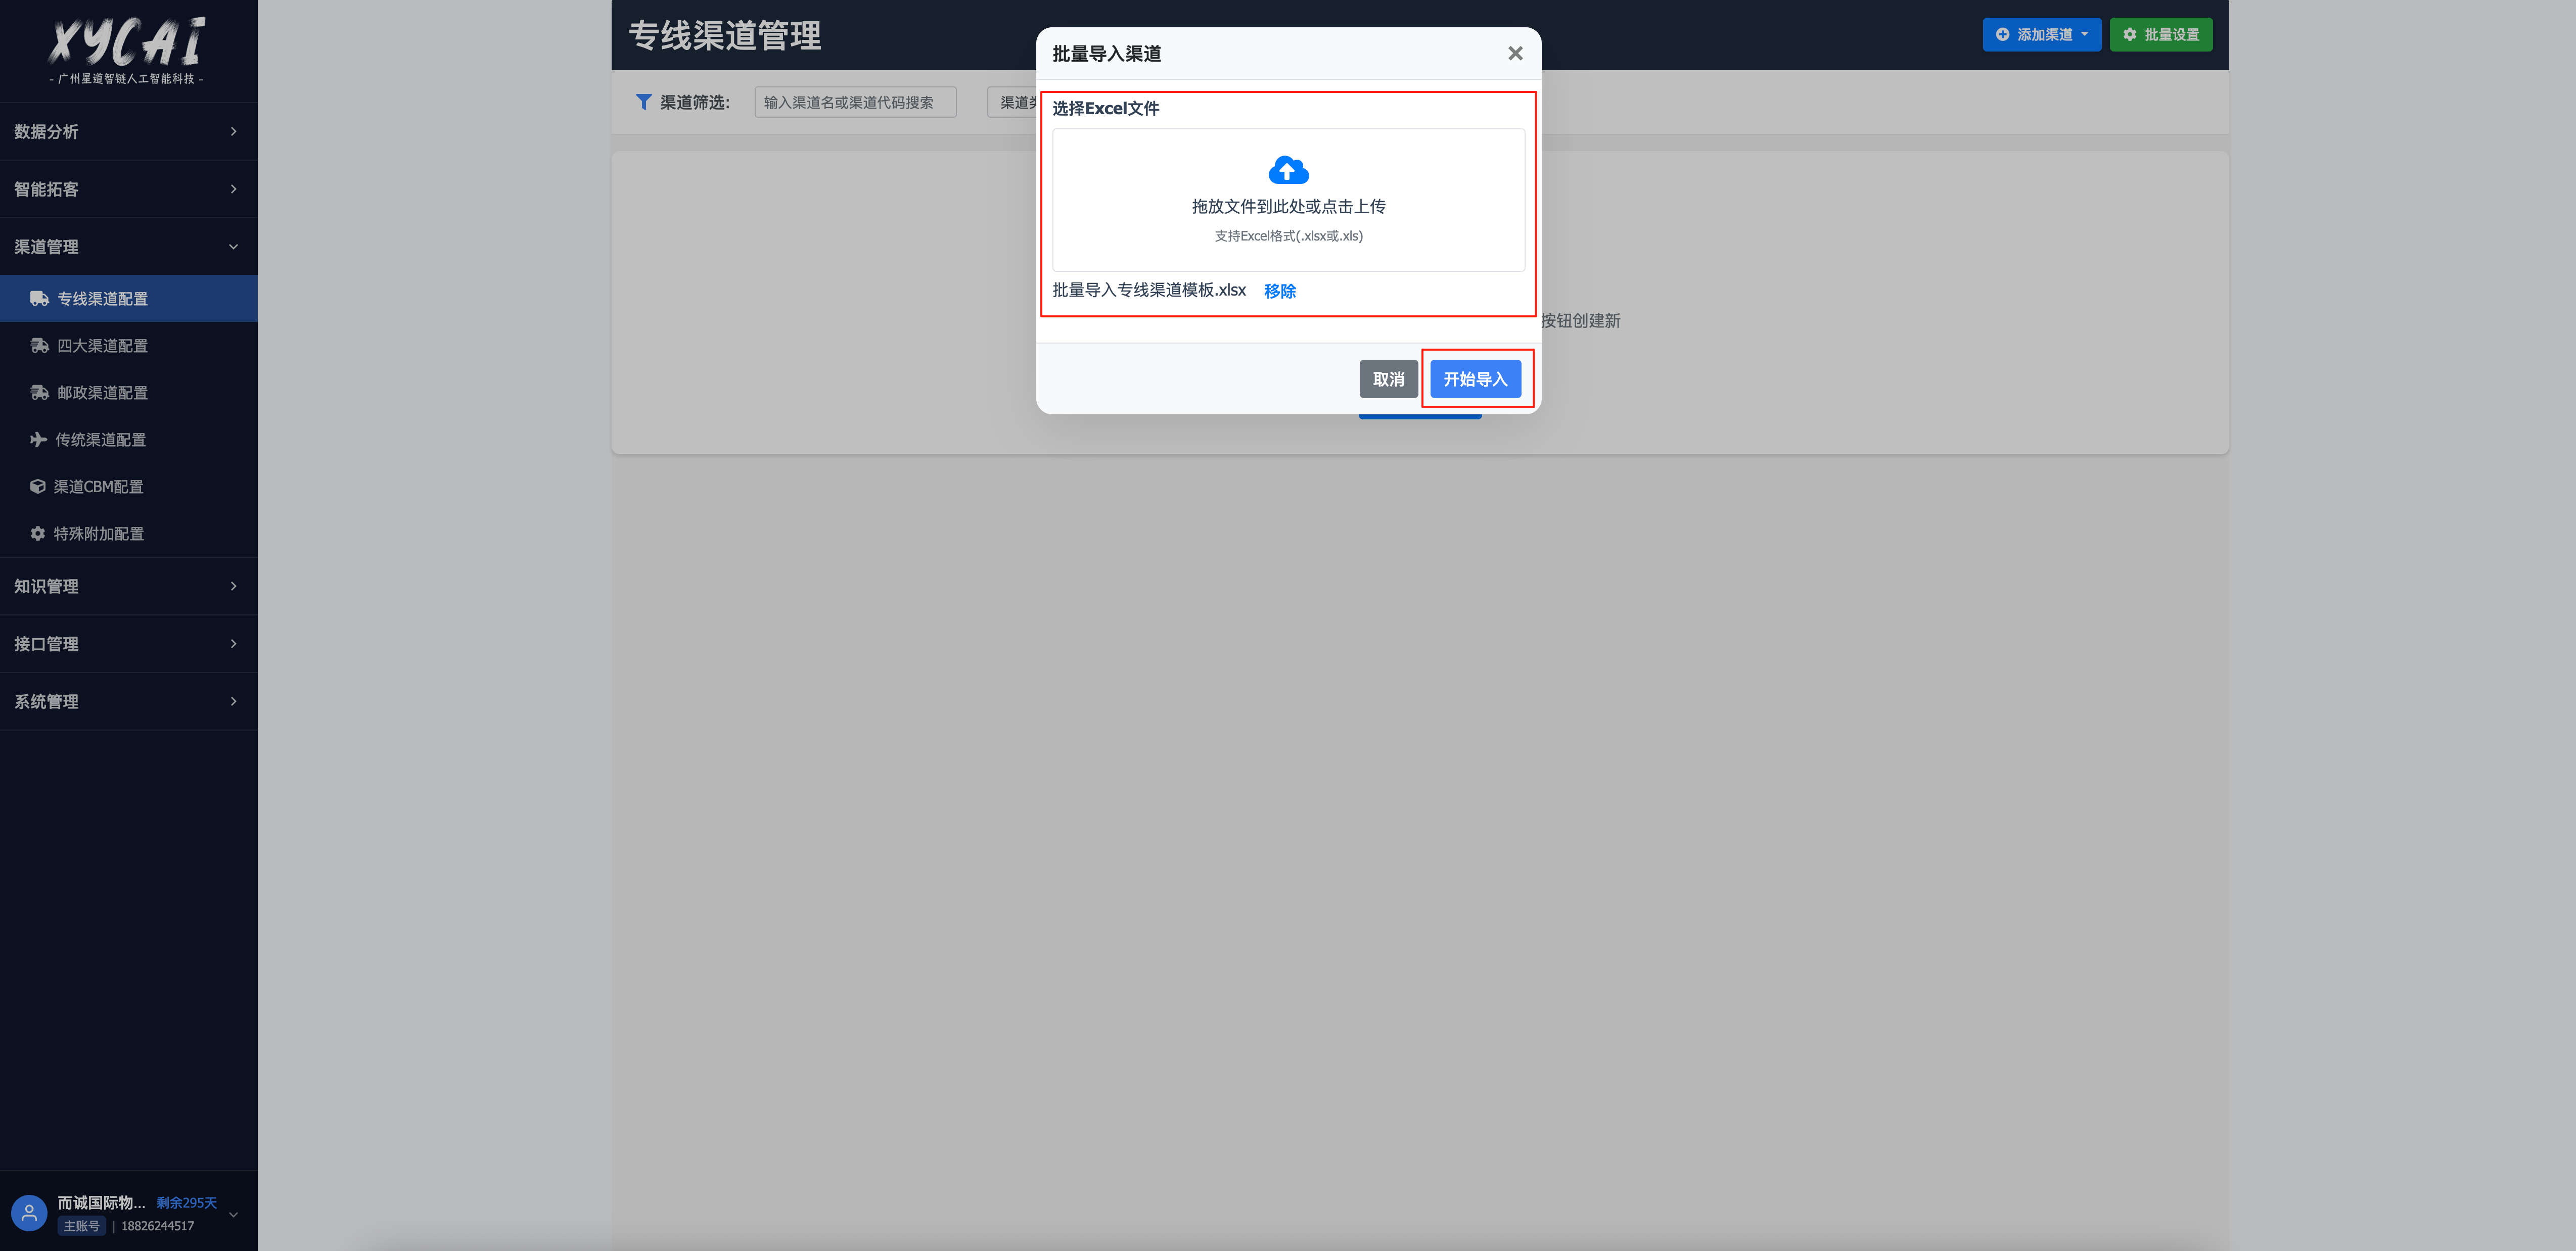Open 传统渠道配置 in the sidebar
Image resolution: width=2576 pixels, height=1251 pixels.
coord(128,439)
